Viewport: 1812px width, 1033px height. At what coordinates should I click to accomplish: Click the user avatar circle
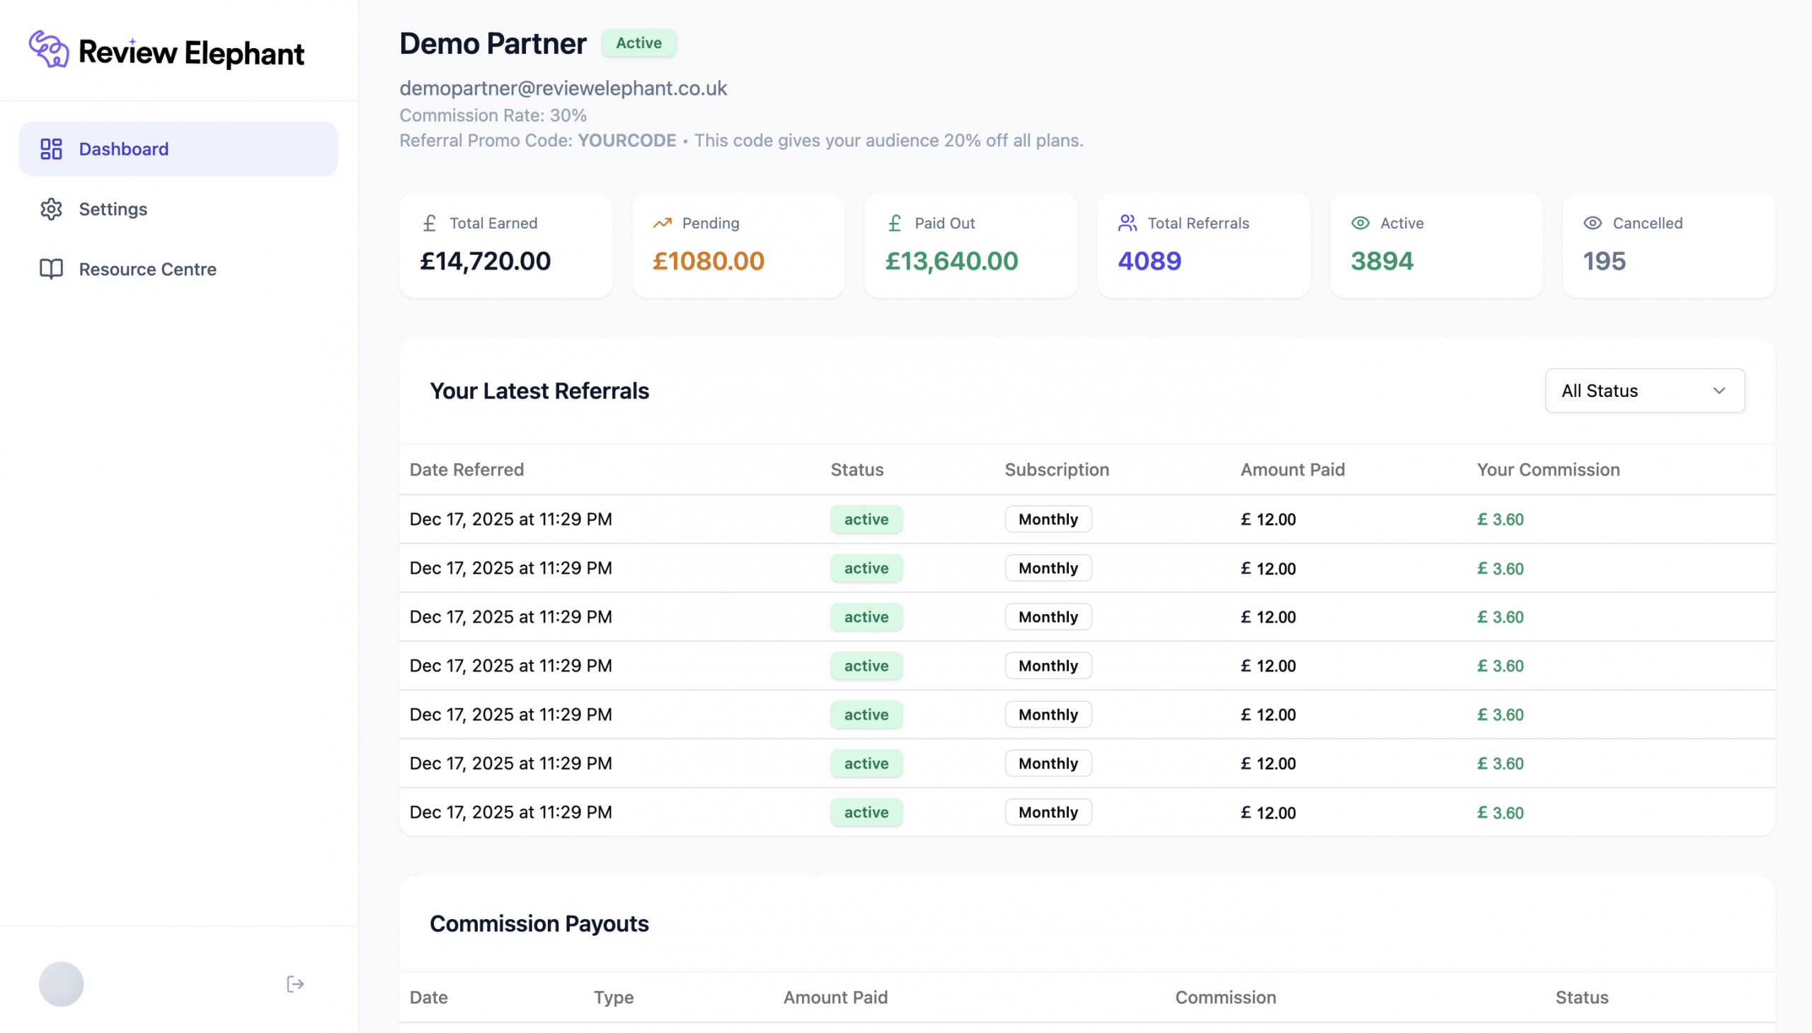(61, 984)
